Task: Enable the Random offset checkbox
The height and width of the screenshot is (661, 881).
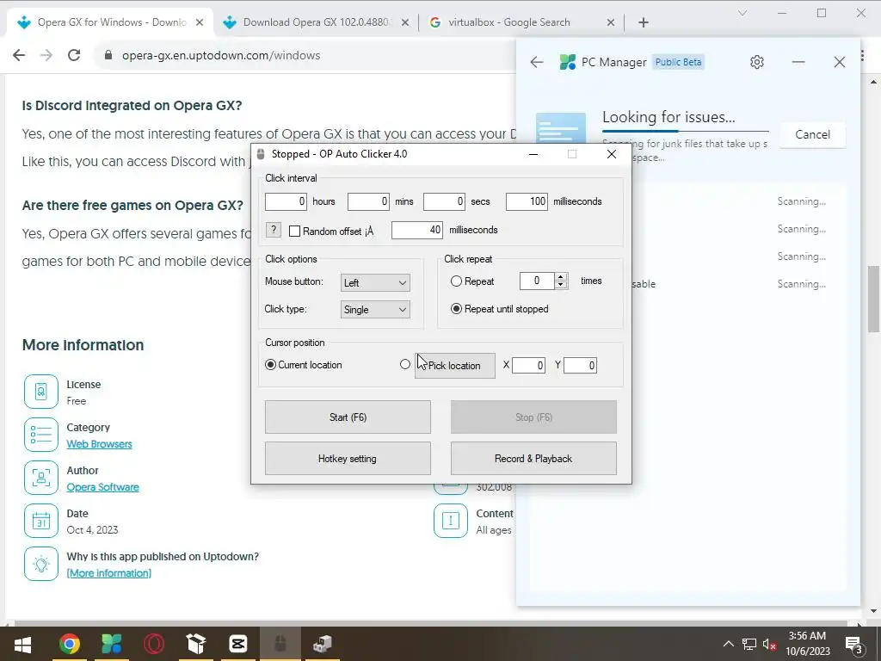Action: tap(294, 231)
